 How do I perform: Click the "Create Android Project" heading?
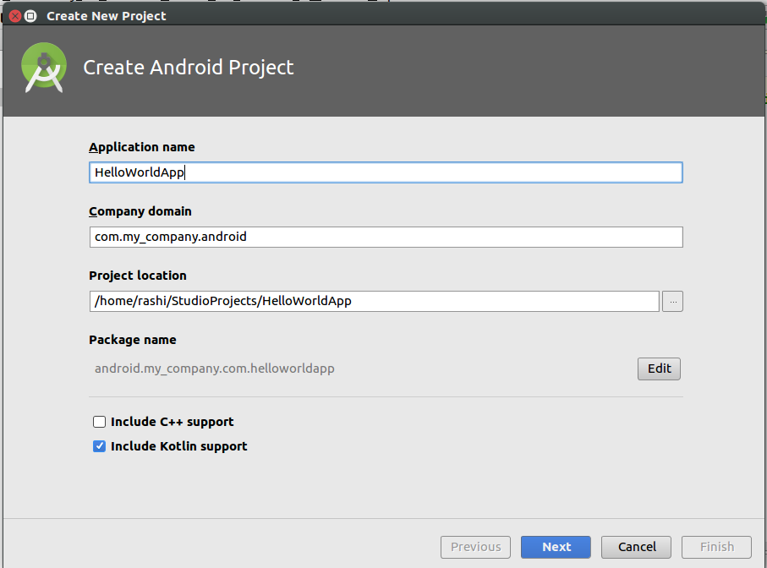[x=189, y=68]
